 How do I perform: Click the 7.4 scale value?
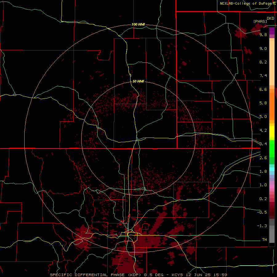pyautogui.click(x=263, y=76)
